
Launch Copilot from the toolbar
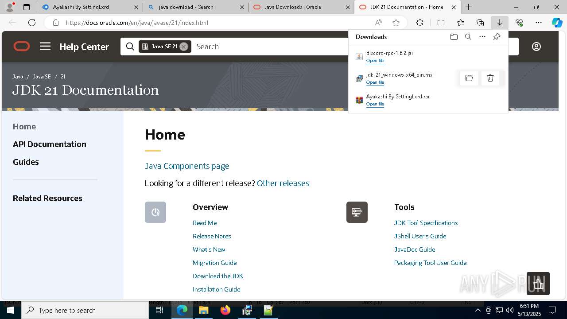click(x=557, y=23)
